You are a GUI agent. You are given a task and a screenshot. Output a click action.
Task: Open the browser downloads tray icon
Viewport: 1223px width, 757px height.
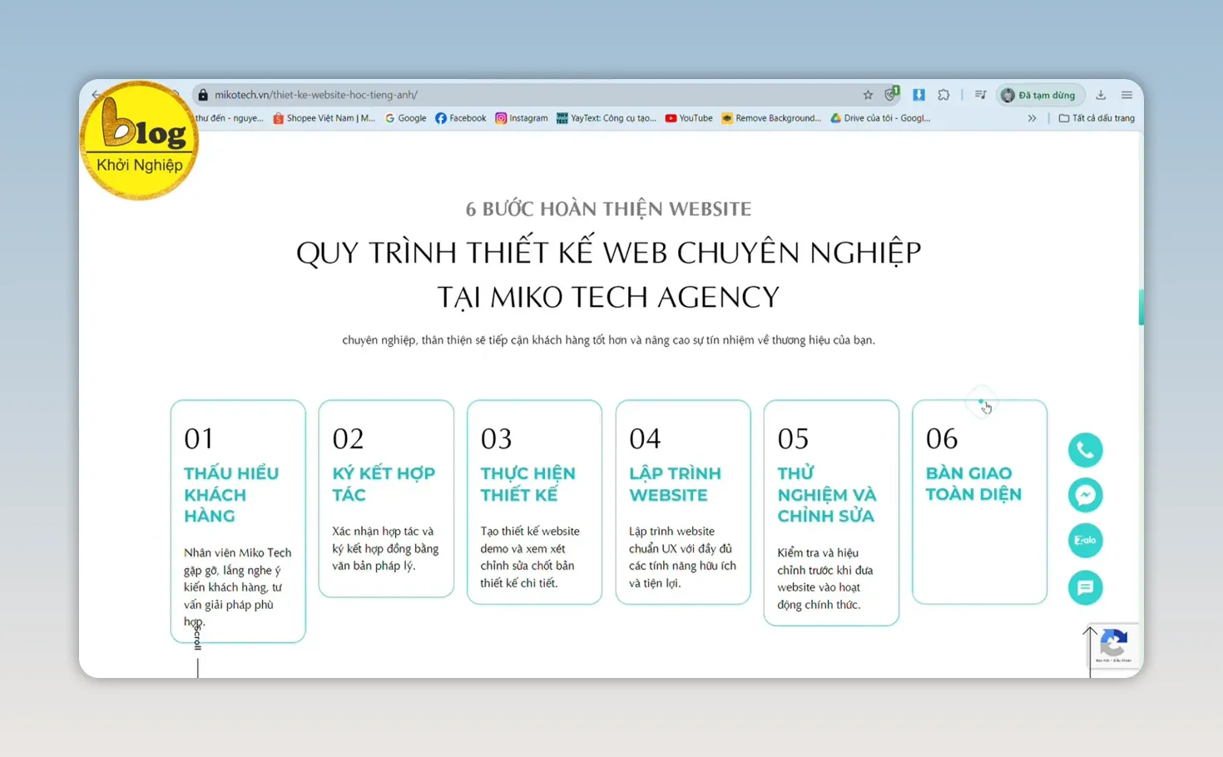(x=1101, y=95)
